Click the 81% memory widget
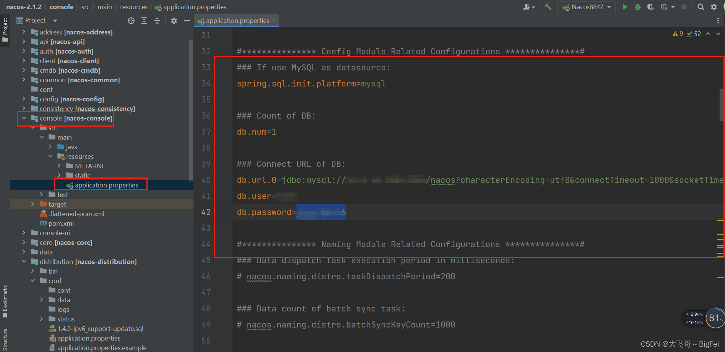Image resolution: width=725 pixels, height=352 pixels. (x=715, y=318)
